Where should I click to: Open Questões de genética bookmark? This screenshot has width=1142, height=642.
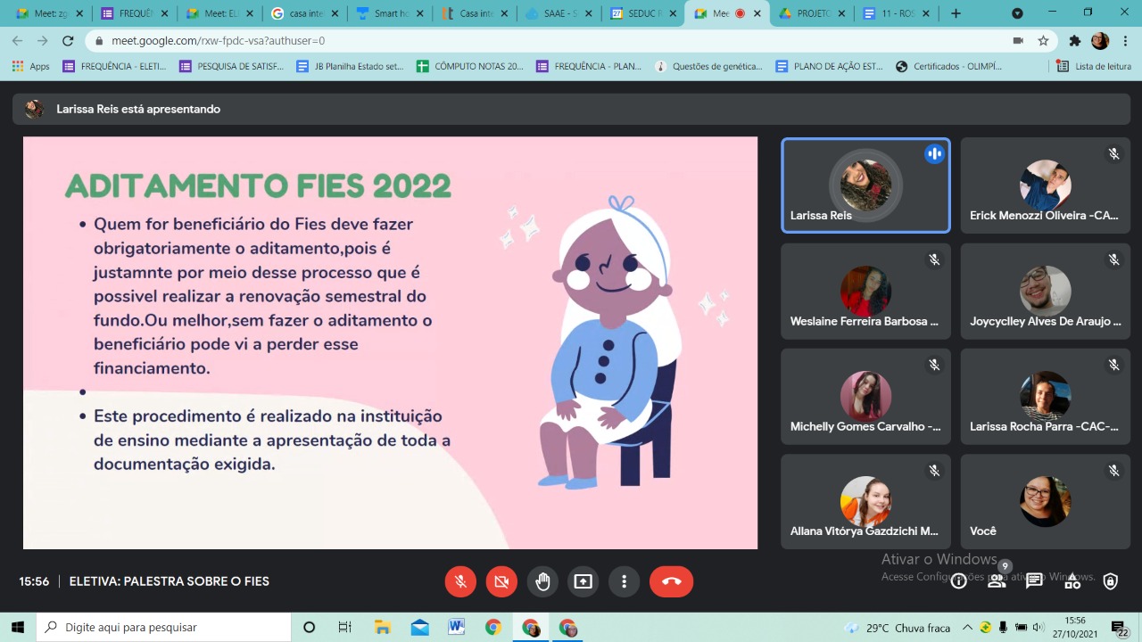708,66
